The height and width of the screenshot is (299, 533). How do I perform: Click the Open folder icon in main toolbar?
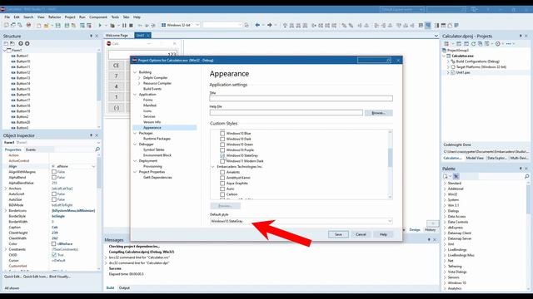[47, 25]
